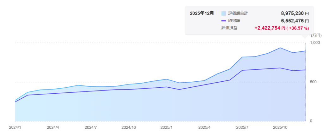324x140 pixels.
Task: Select the 2025/7 x-axis label
Action: coord(242,128)
